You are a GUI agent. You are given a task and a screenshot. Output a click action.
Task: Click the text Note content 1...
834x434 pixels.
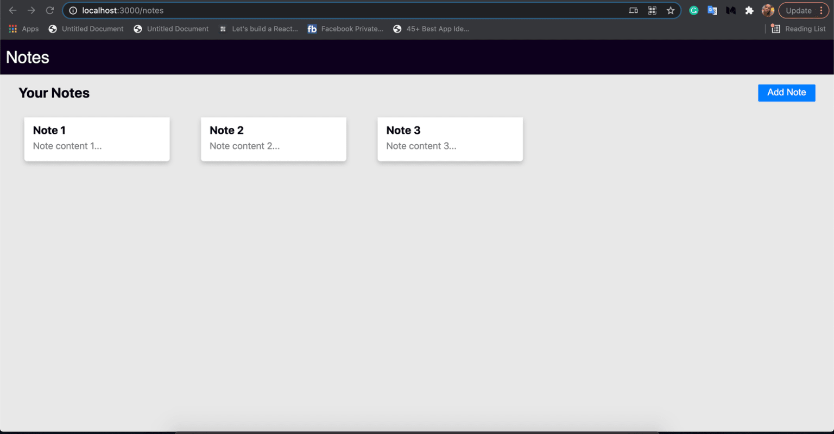67,146
